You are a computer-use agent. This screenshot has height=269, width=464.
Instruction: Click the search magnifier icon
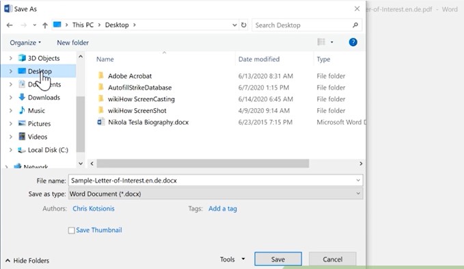tap(355, 25)
